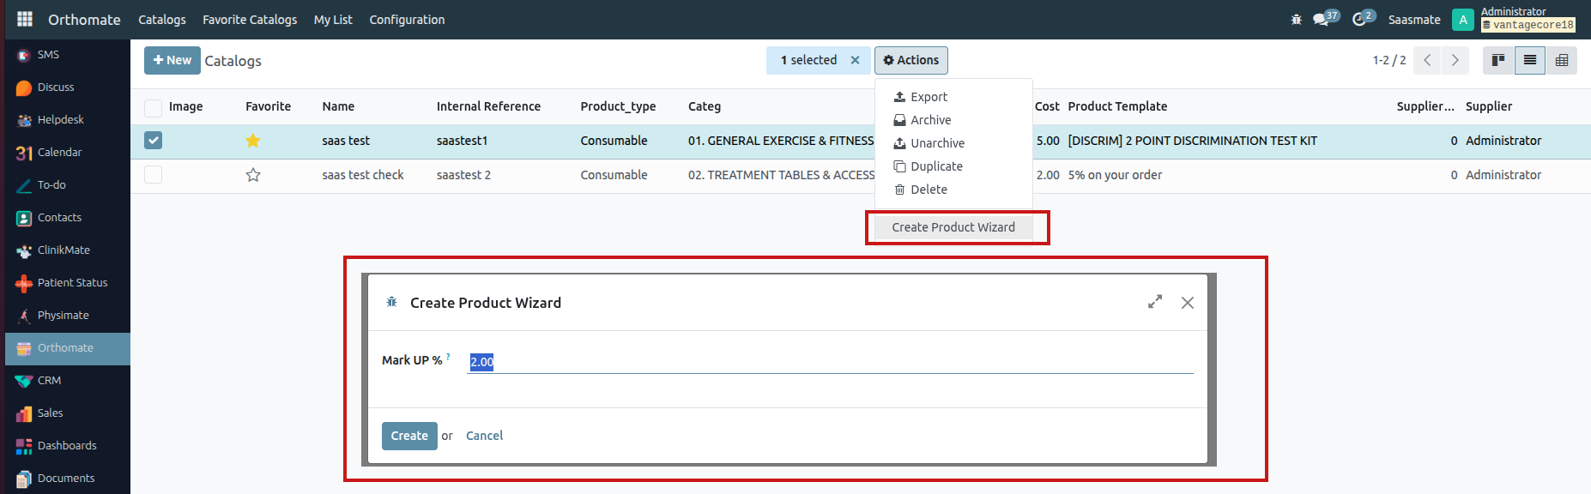Open To-do app in sidebar
This screenshot has height=494, width=1591.
[68, 185]
